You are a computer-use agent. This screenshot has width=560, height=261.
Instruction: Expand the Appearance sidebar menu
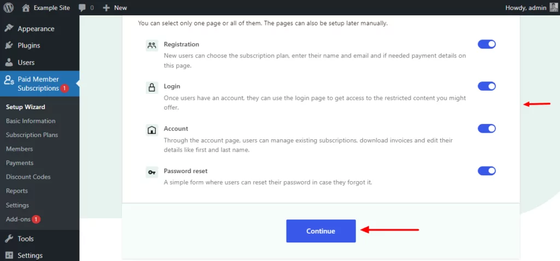[36, 29]
